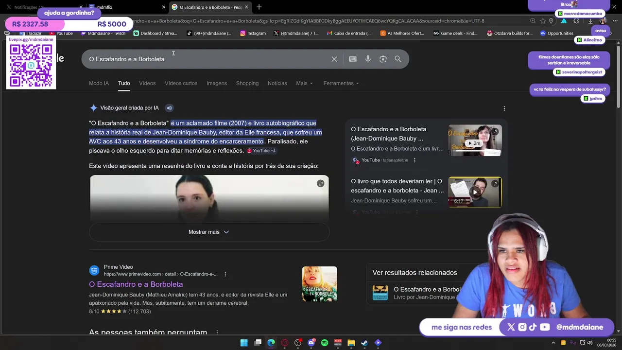Open the Otzdarva builds bookmark
The height and width of the screenshot is (350, 622).
(x=509, y=34)
